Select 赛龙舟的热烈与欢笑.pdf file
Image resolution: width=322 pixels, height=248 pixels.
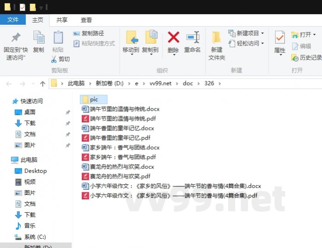[116, 176]
